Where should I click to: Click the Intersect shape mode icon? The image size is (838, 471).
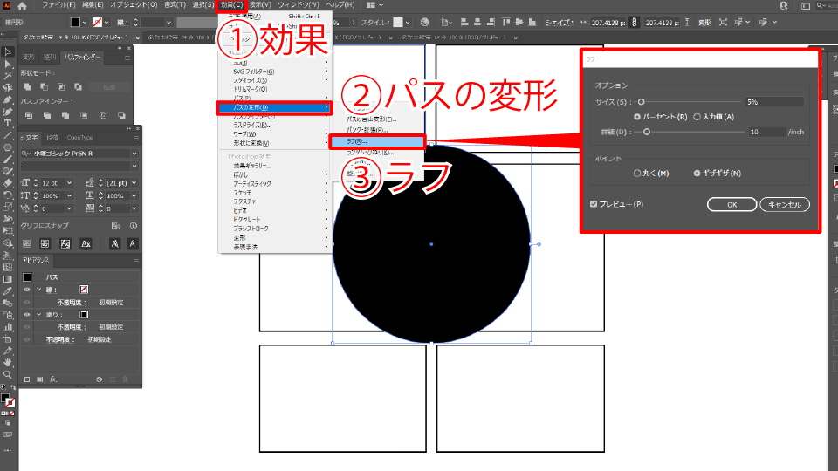pyautogui.click(x=61, y=86)
